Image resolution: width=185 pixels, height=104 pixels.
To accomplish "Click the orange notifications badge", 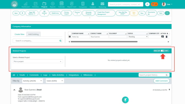I will click(x=154, y=4).
